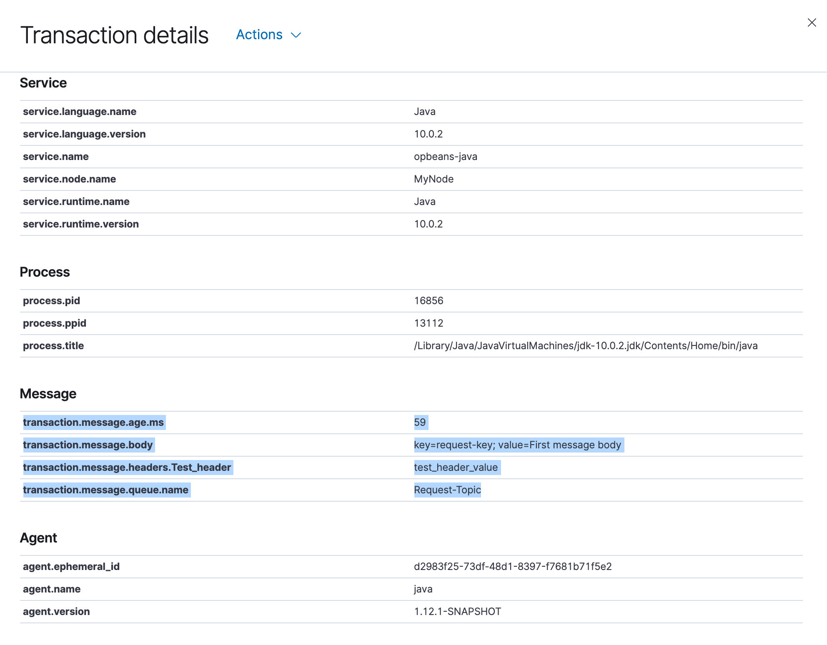This screenshot has height=645, width=827.
Task: Select the agent version 1.12.1-SNAPSHOT value
Action: (457, 612)
